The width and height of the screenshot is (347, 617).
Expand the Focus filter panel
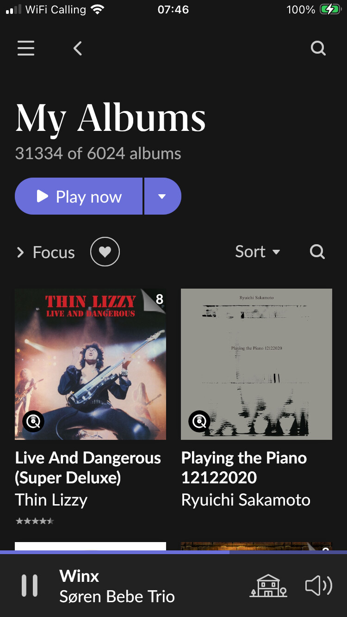[x=46, y=253]
